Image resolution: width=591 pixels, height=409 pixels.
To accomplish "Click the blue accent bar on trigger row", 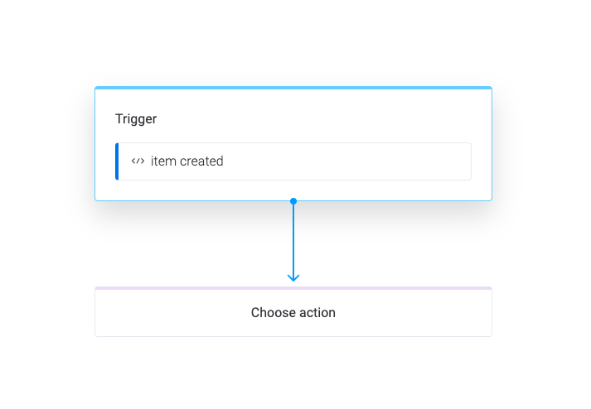I will tap(117, 161).
